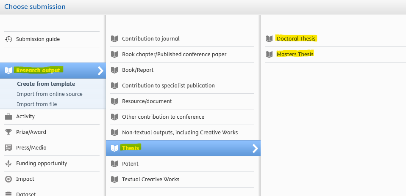Image resolution: width=406 pixels, height=196 pixels.
Task: Click the Press/Media newspaper icon
Action: [x=8, y=148]
